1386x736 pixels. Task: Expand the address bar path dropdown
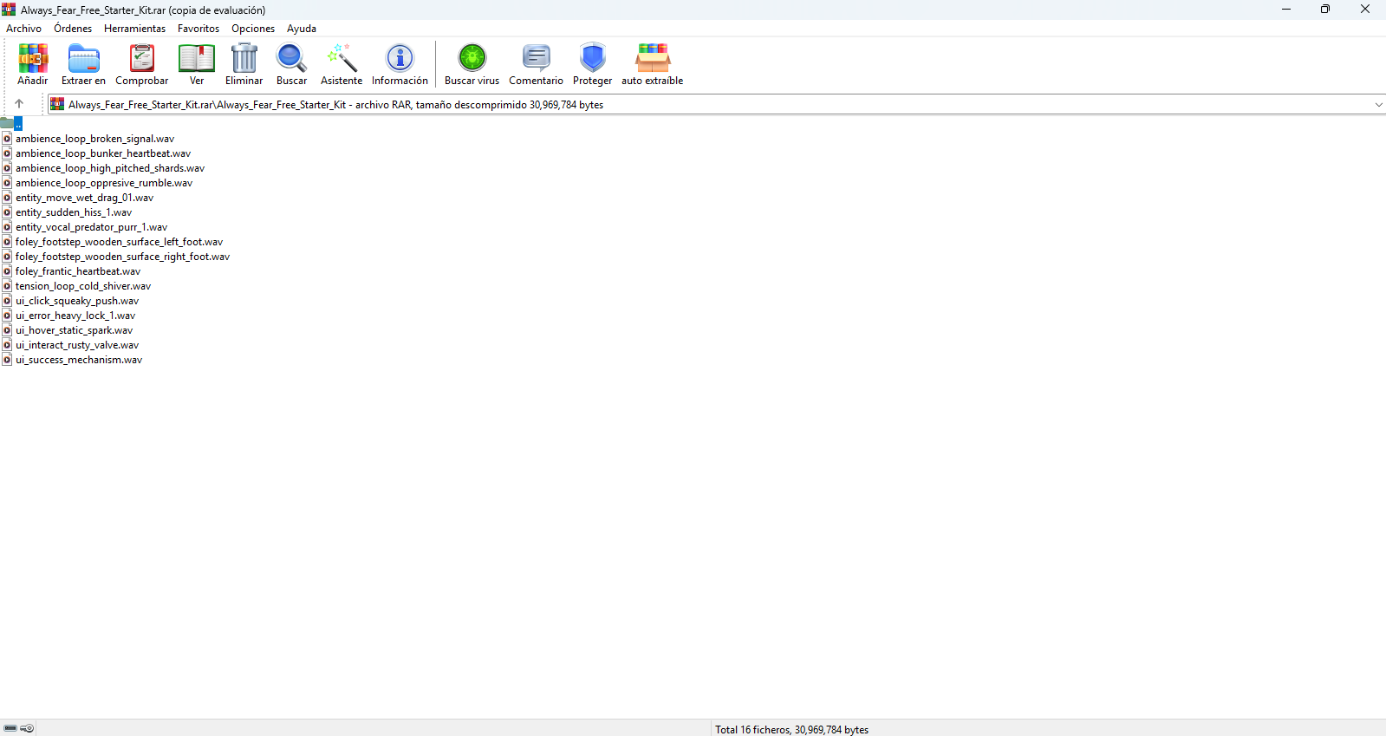(x=1378, y=105)
